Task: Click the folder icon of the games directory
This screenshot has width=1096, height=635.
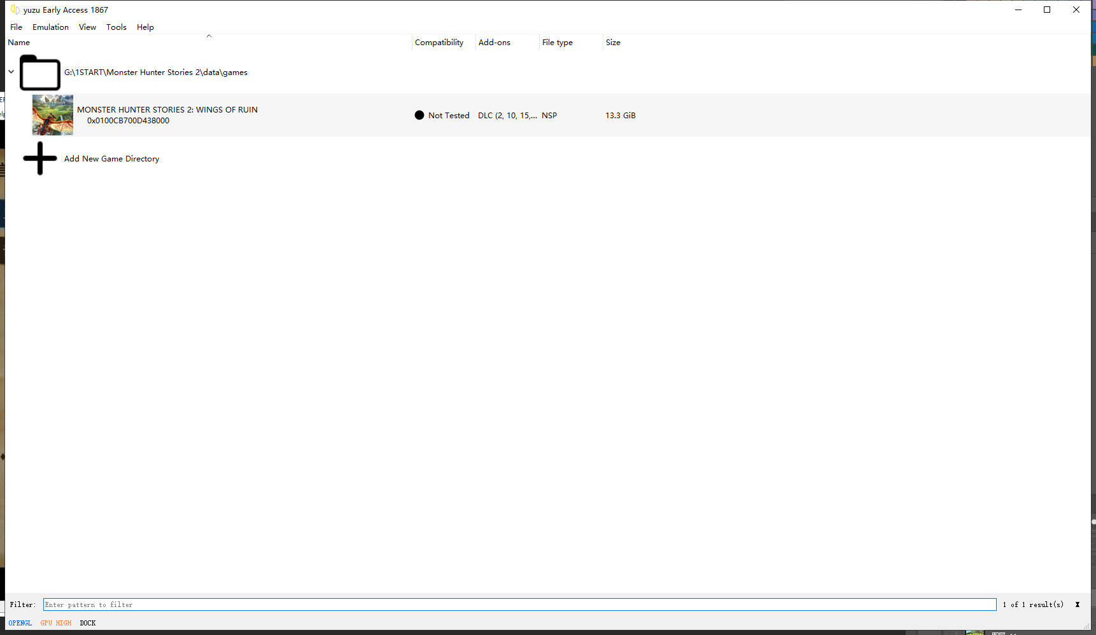Action: 39,73
